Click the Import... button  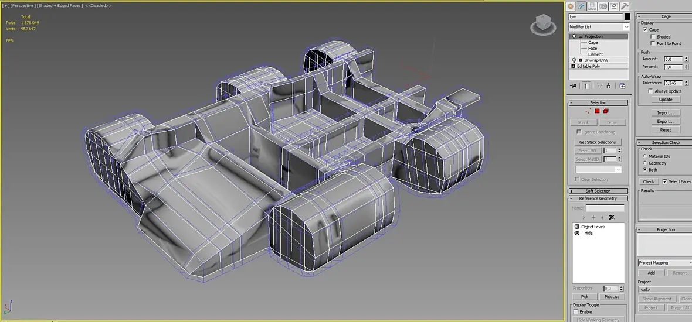[666, 113]
